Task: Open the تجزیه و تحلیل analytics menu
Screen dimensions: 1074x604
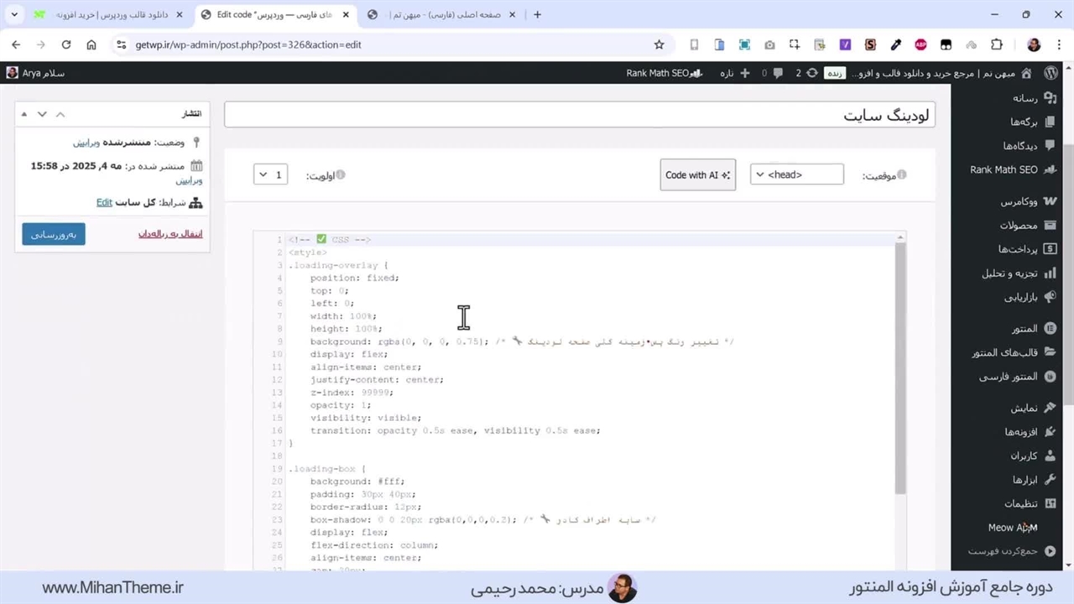Action: pyautogui.click(x=1011, y=273)
